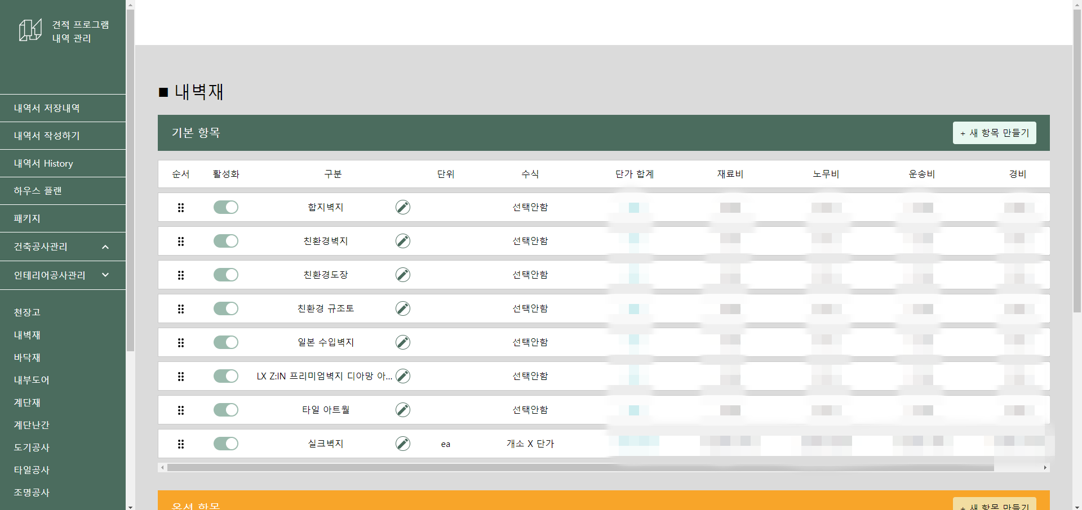Screen dimensions: 1082x510
Task: Open 도기공사 category
Action: click(x=32, y=448)
